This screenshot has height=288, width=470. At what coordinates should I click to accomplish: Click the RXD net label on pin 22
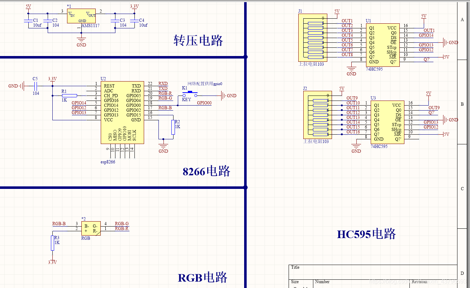point(163,84)
